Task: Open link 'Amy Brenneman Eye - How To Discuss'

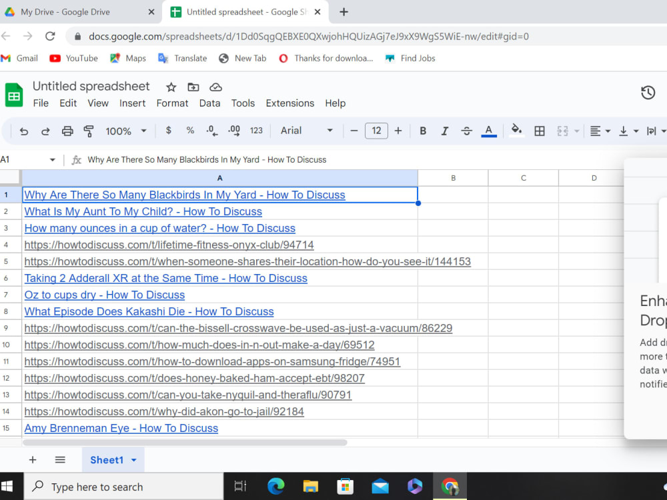Action: [x=121, y=428]
